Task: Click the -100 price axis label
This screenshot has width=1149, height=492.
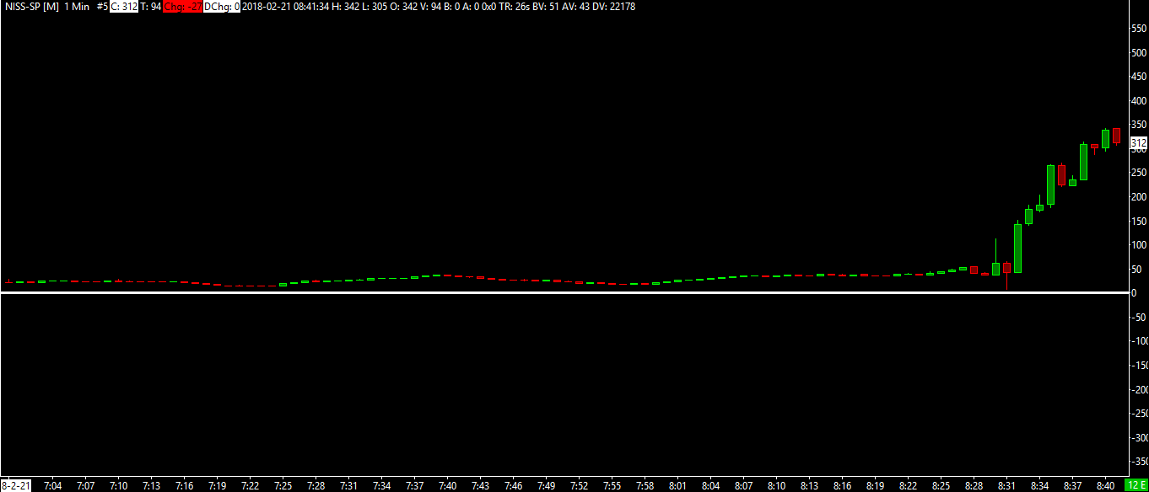Action: (1138, 341)
